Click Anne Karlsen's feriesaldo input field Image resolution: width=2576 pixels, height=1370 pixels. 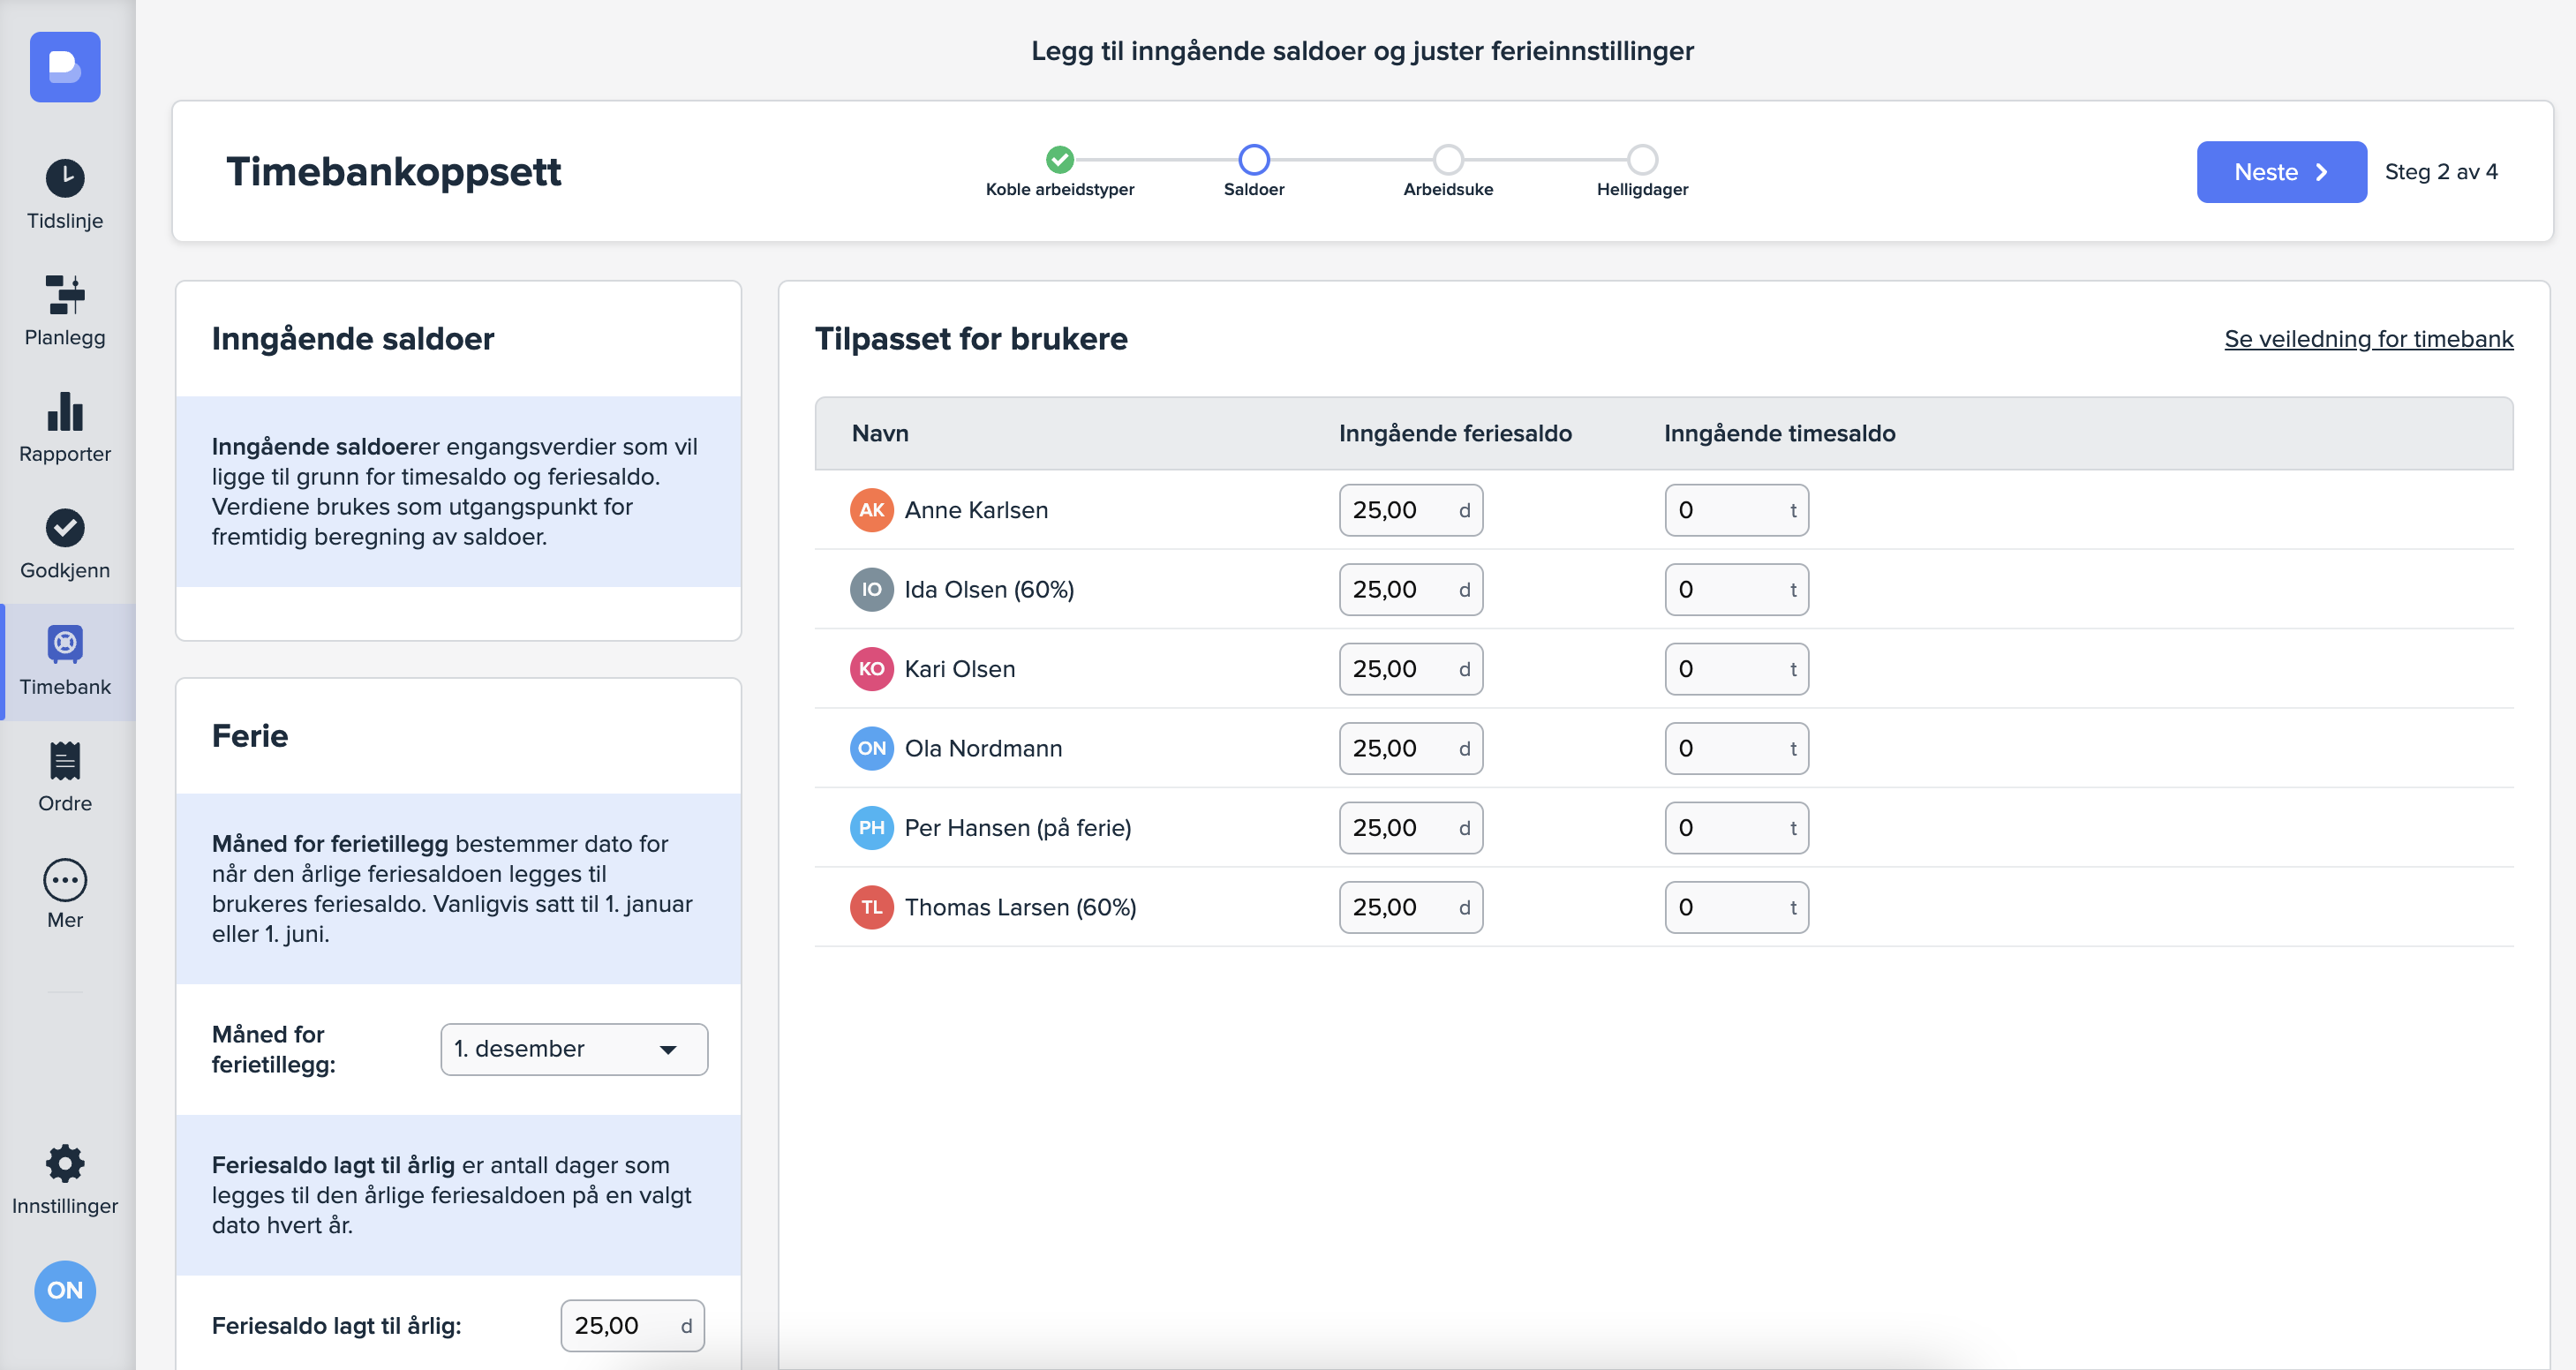(1399, 510)
